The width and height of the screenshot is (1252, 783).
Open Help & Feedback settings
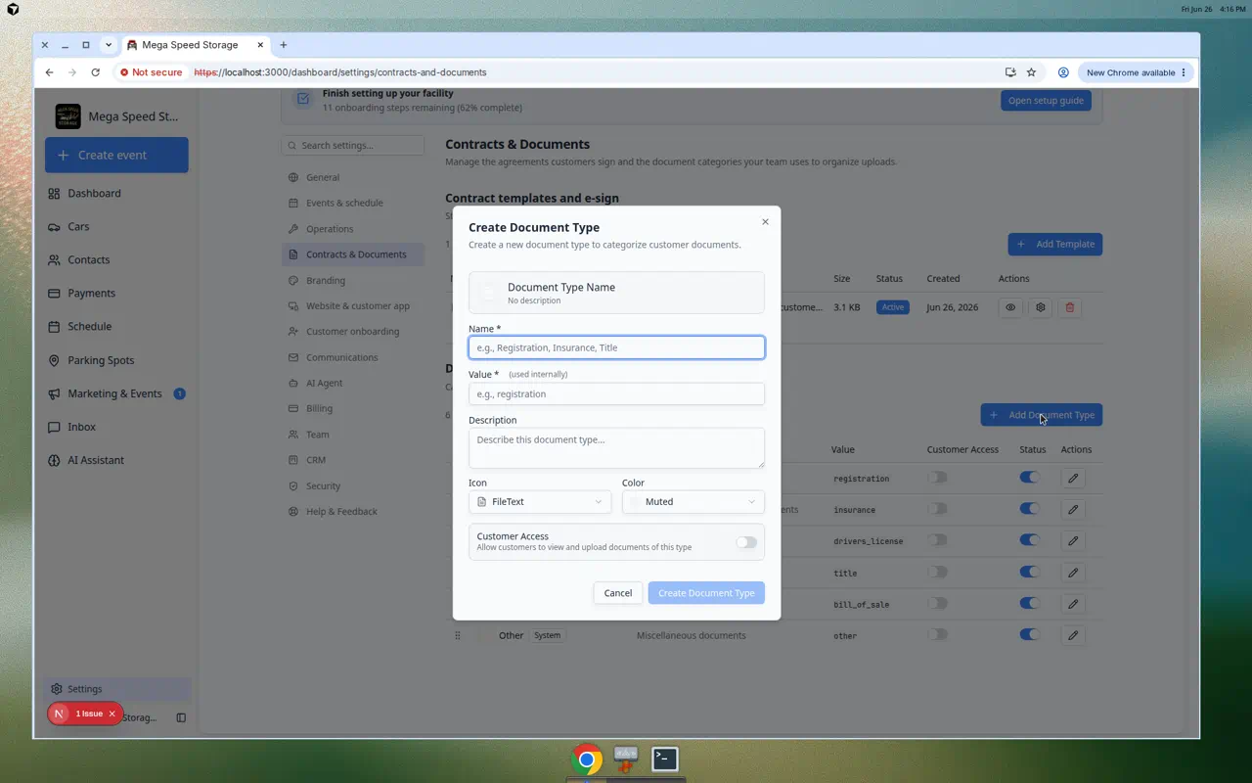(353, 511)
